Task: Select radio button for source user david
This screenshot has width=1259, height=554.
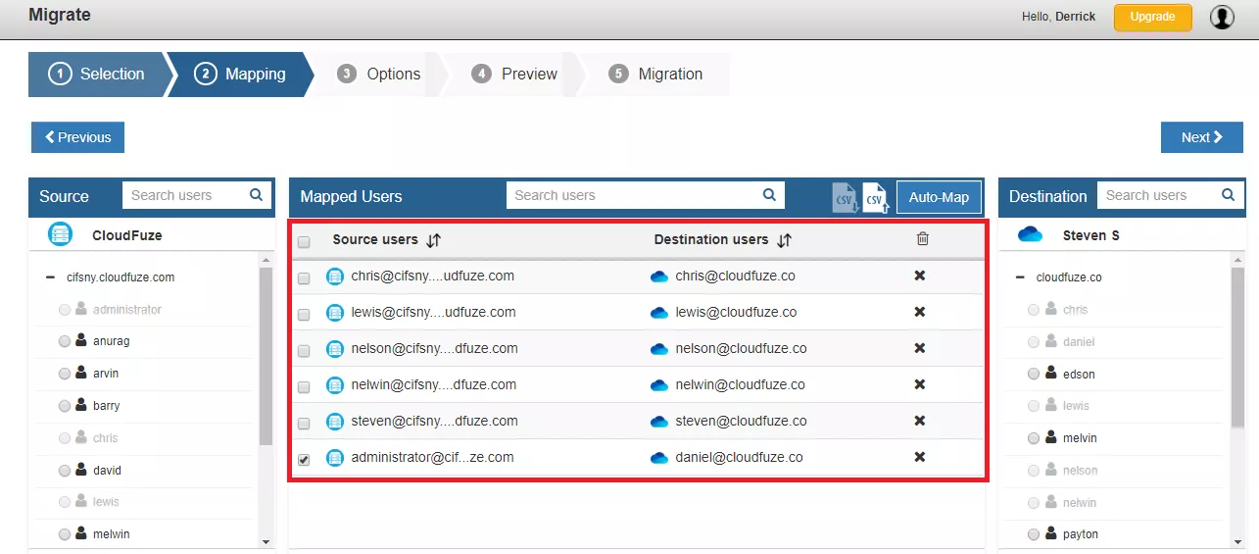Action: coord(65,471)
